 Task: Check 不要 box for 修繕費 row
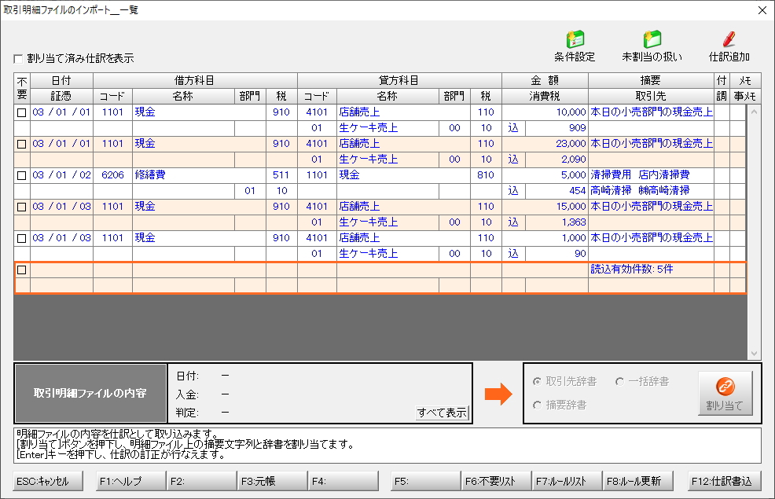tap(22, 175)
